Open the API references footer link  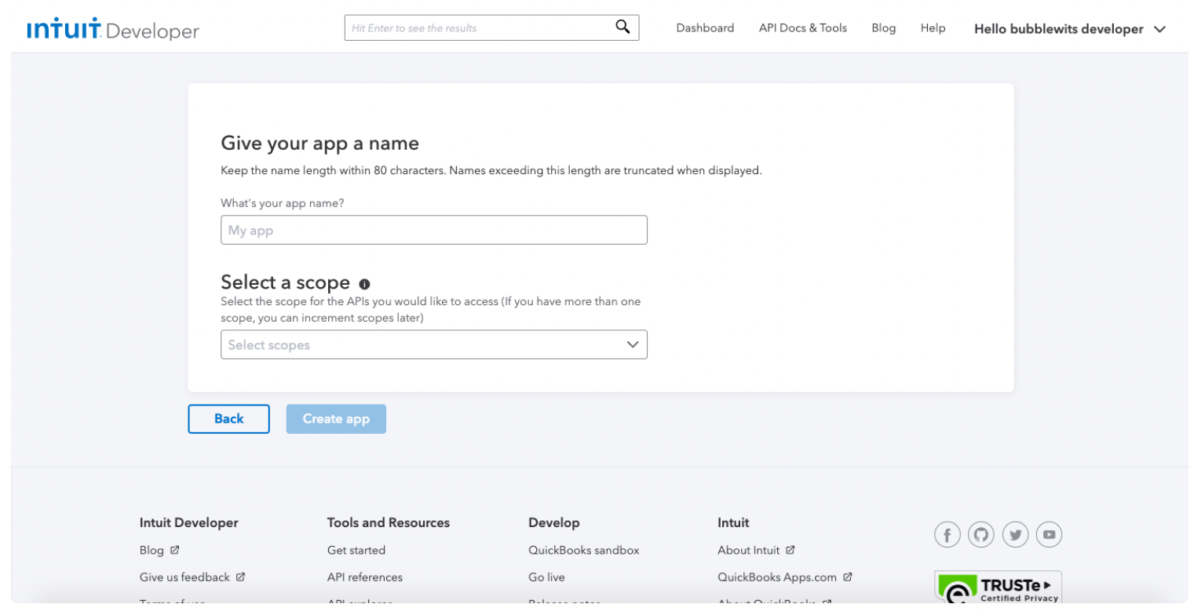pos(365,577)
